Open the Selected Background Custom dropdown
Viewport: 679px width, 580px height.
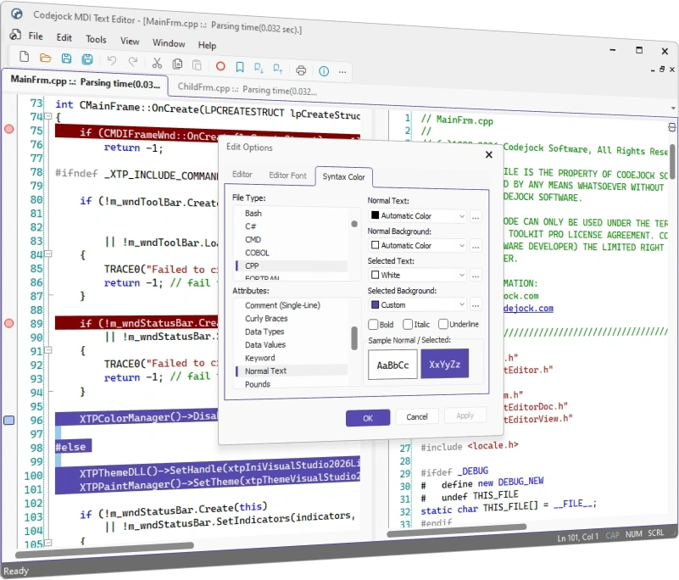417,305
